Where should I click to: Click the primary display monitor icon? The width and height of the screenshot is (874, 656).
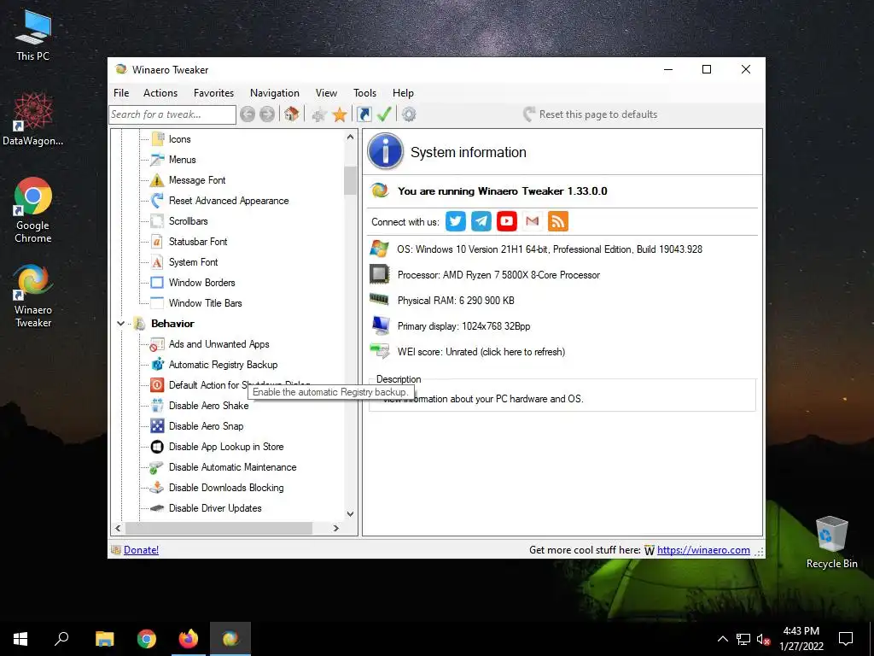tap(381, 325)
